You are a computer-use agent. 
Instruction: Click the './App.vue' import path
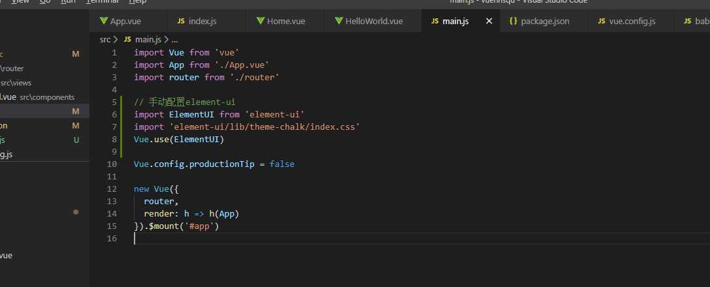(242, 65)
